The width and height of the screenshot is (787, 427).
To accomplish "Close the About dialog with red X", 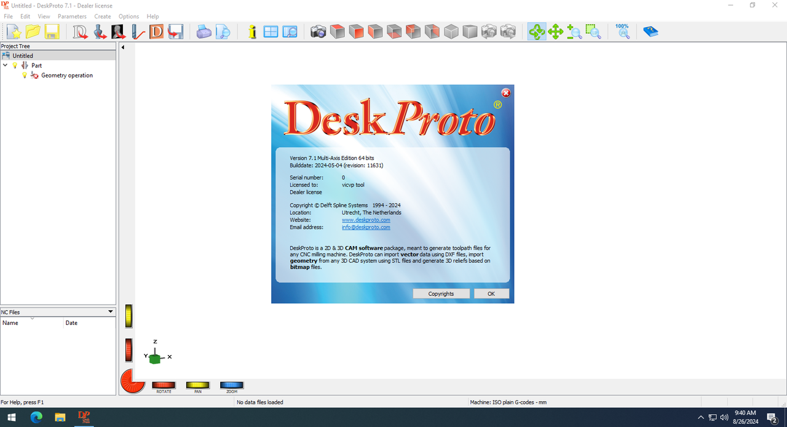I will pos(506,93).
